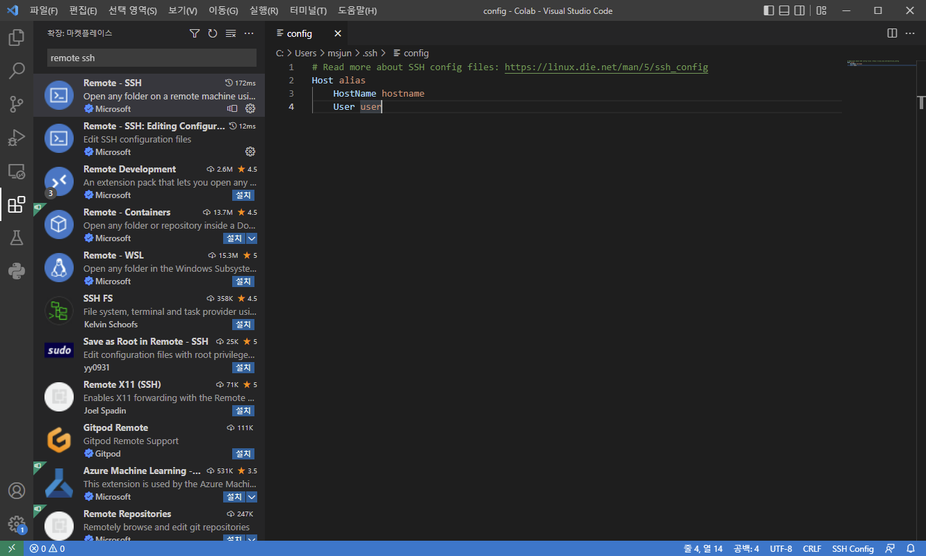The width and height of the screenshot is (926, 556).
Task: Install the Gitpod Remote extension
Action: (x=243, y=454)
